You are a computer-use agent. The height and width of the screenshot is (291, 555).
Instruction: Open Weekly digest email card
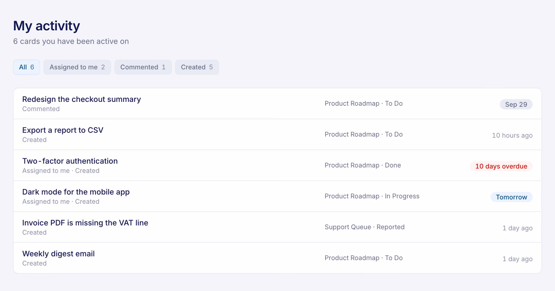(x=277, y=258)
